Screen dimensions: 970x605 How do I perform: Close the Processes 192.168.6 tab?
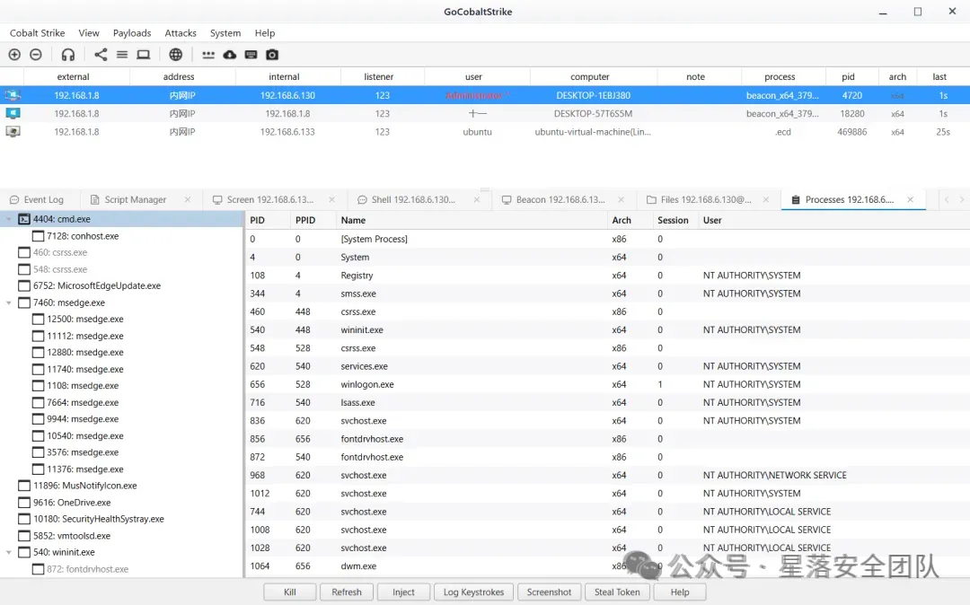pos(910,199)
